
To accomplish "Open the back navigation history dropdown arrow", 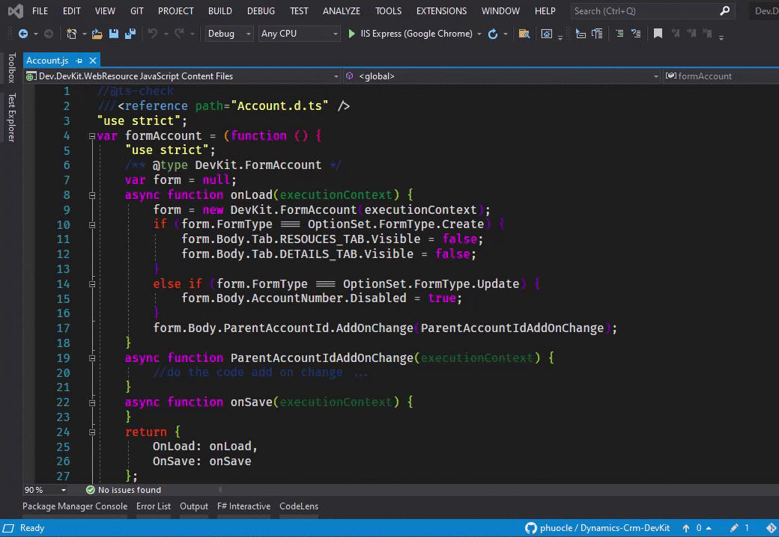I will pos(36,34).
